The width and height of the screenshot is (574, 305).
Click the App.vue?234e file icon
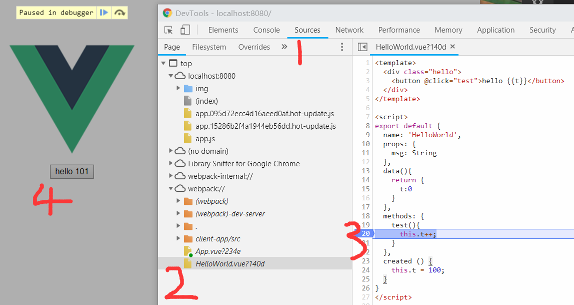[x=188, y=251]
